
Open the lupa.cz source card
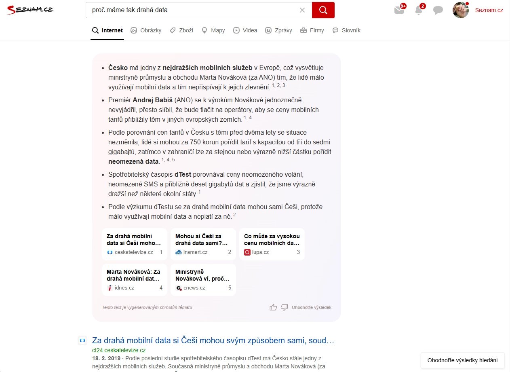click(x=272, y=244)
